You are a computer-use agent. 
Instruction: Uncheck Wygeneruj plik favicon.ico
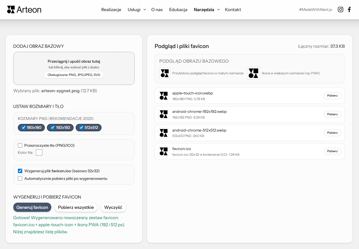[x=20, y=171]
